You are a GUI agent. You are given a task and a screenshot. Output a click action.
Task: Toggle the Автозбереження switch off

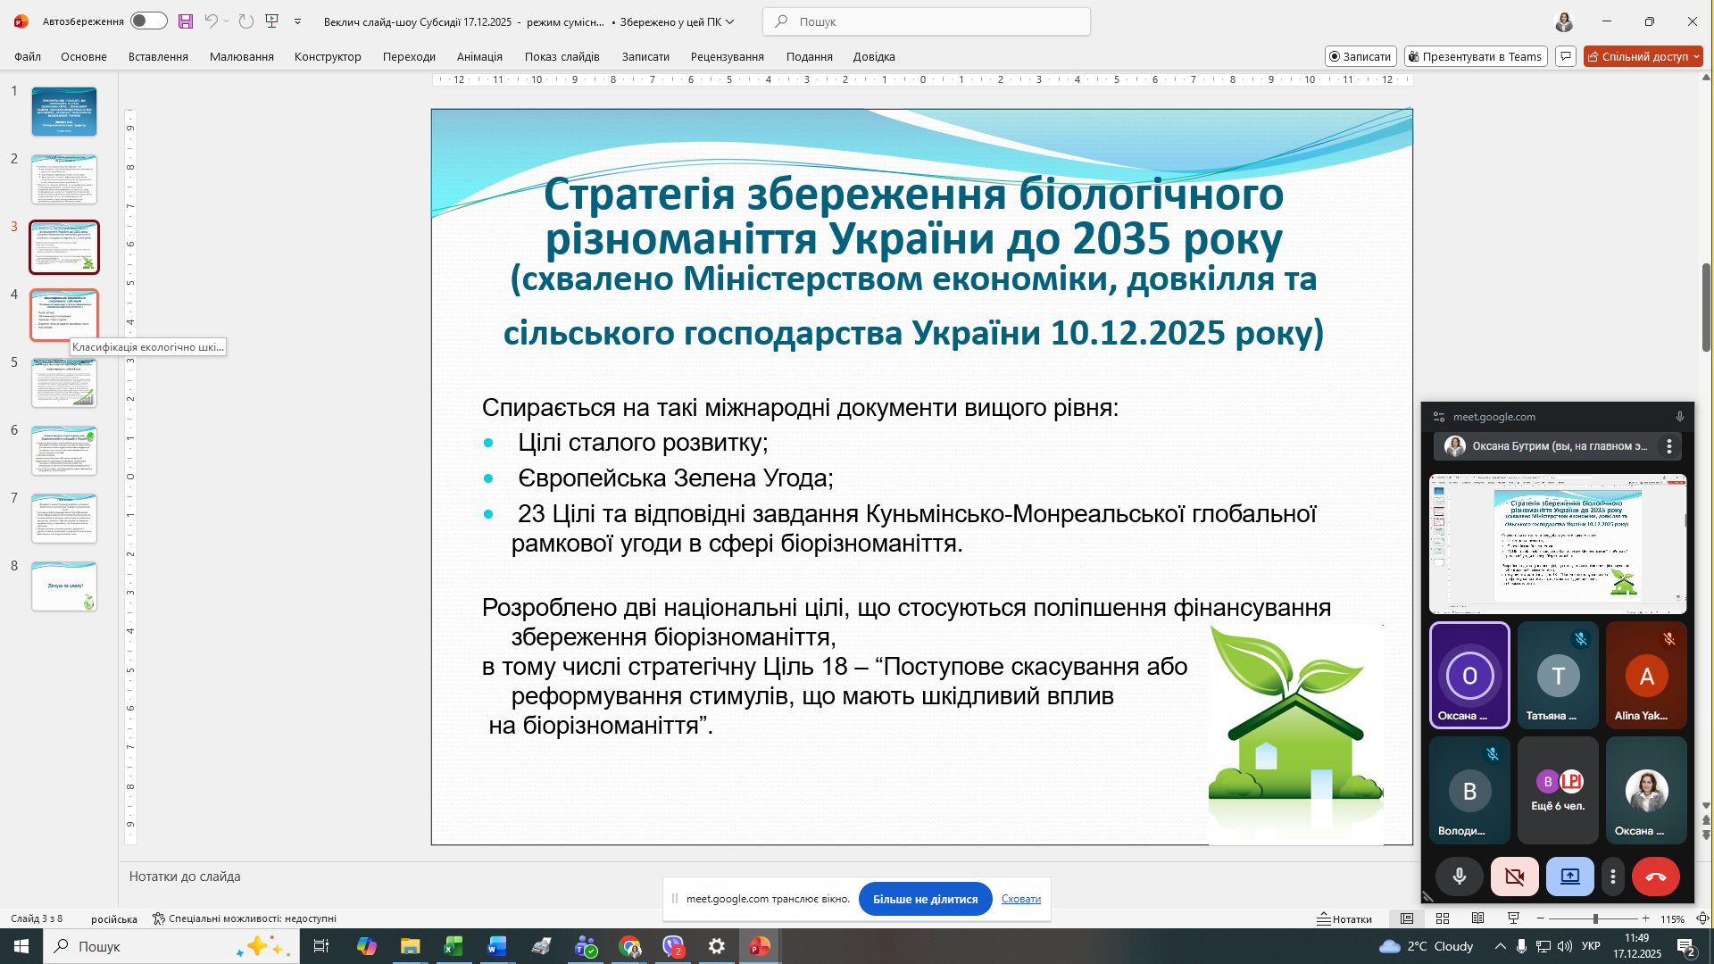[x=149, y=21]
